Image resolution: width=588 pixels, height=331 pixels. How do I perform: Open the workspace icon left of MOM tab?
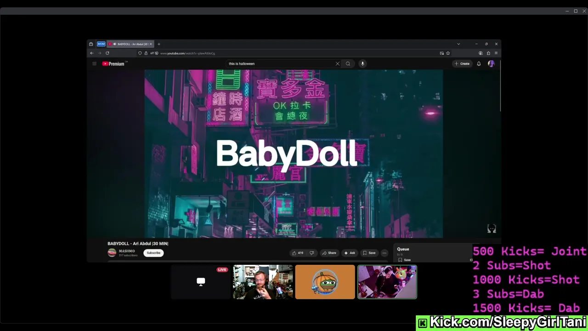click(91, 44)
